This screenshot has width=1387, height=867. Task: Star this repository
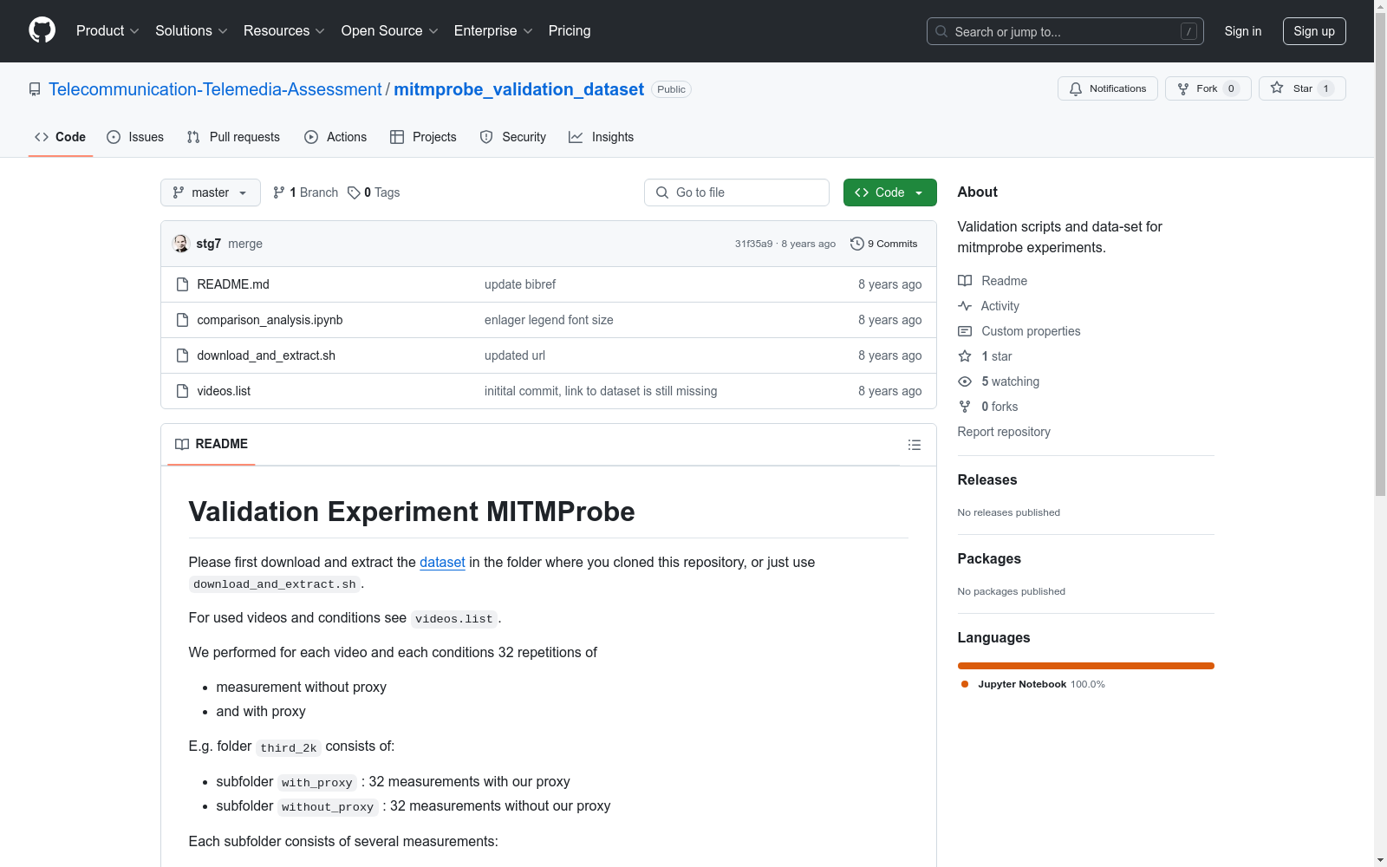pyautogui.click(x=1302, y=88)
